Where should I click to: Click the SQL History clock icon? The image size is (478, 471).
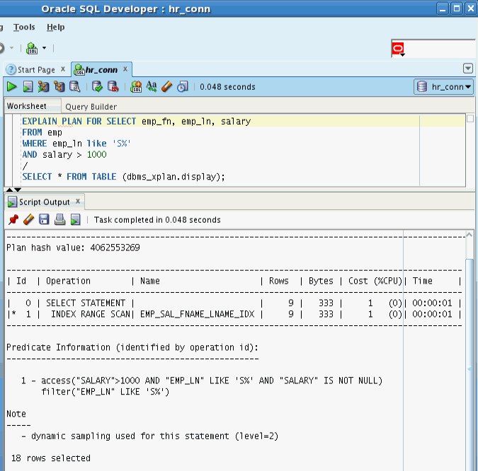coord(183,87)
